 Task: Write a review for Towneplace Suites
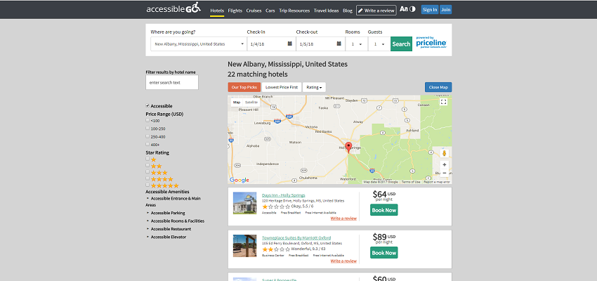[x=343, y=261]
